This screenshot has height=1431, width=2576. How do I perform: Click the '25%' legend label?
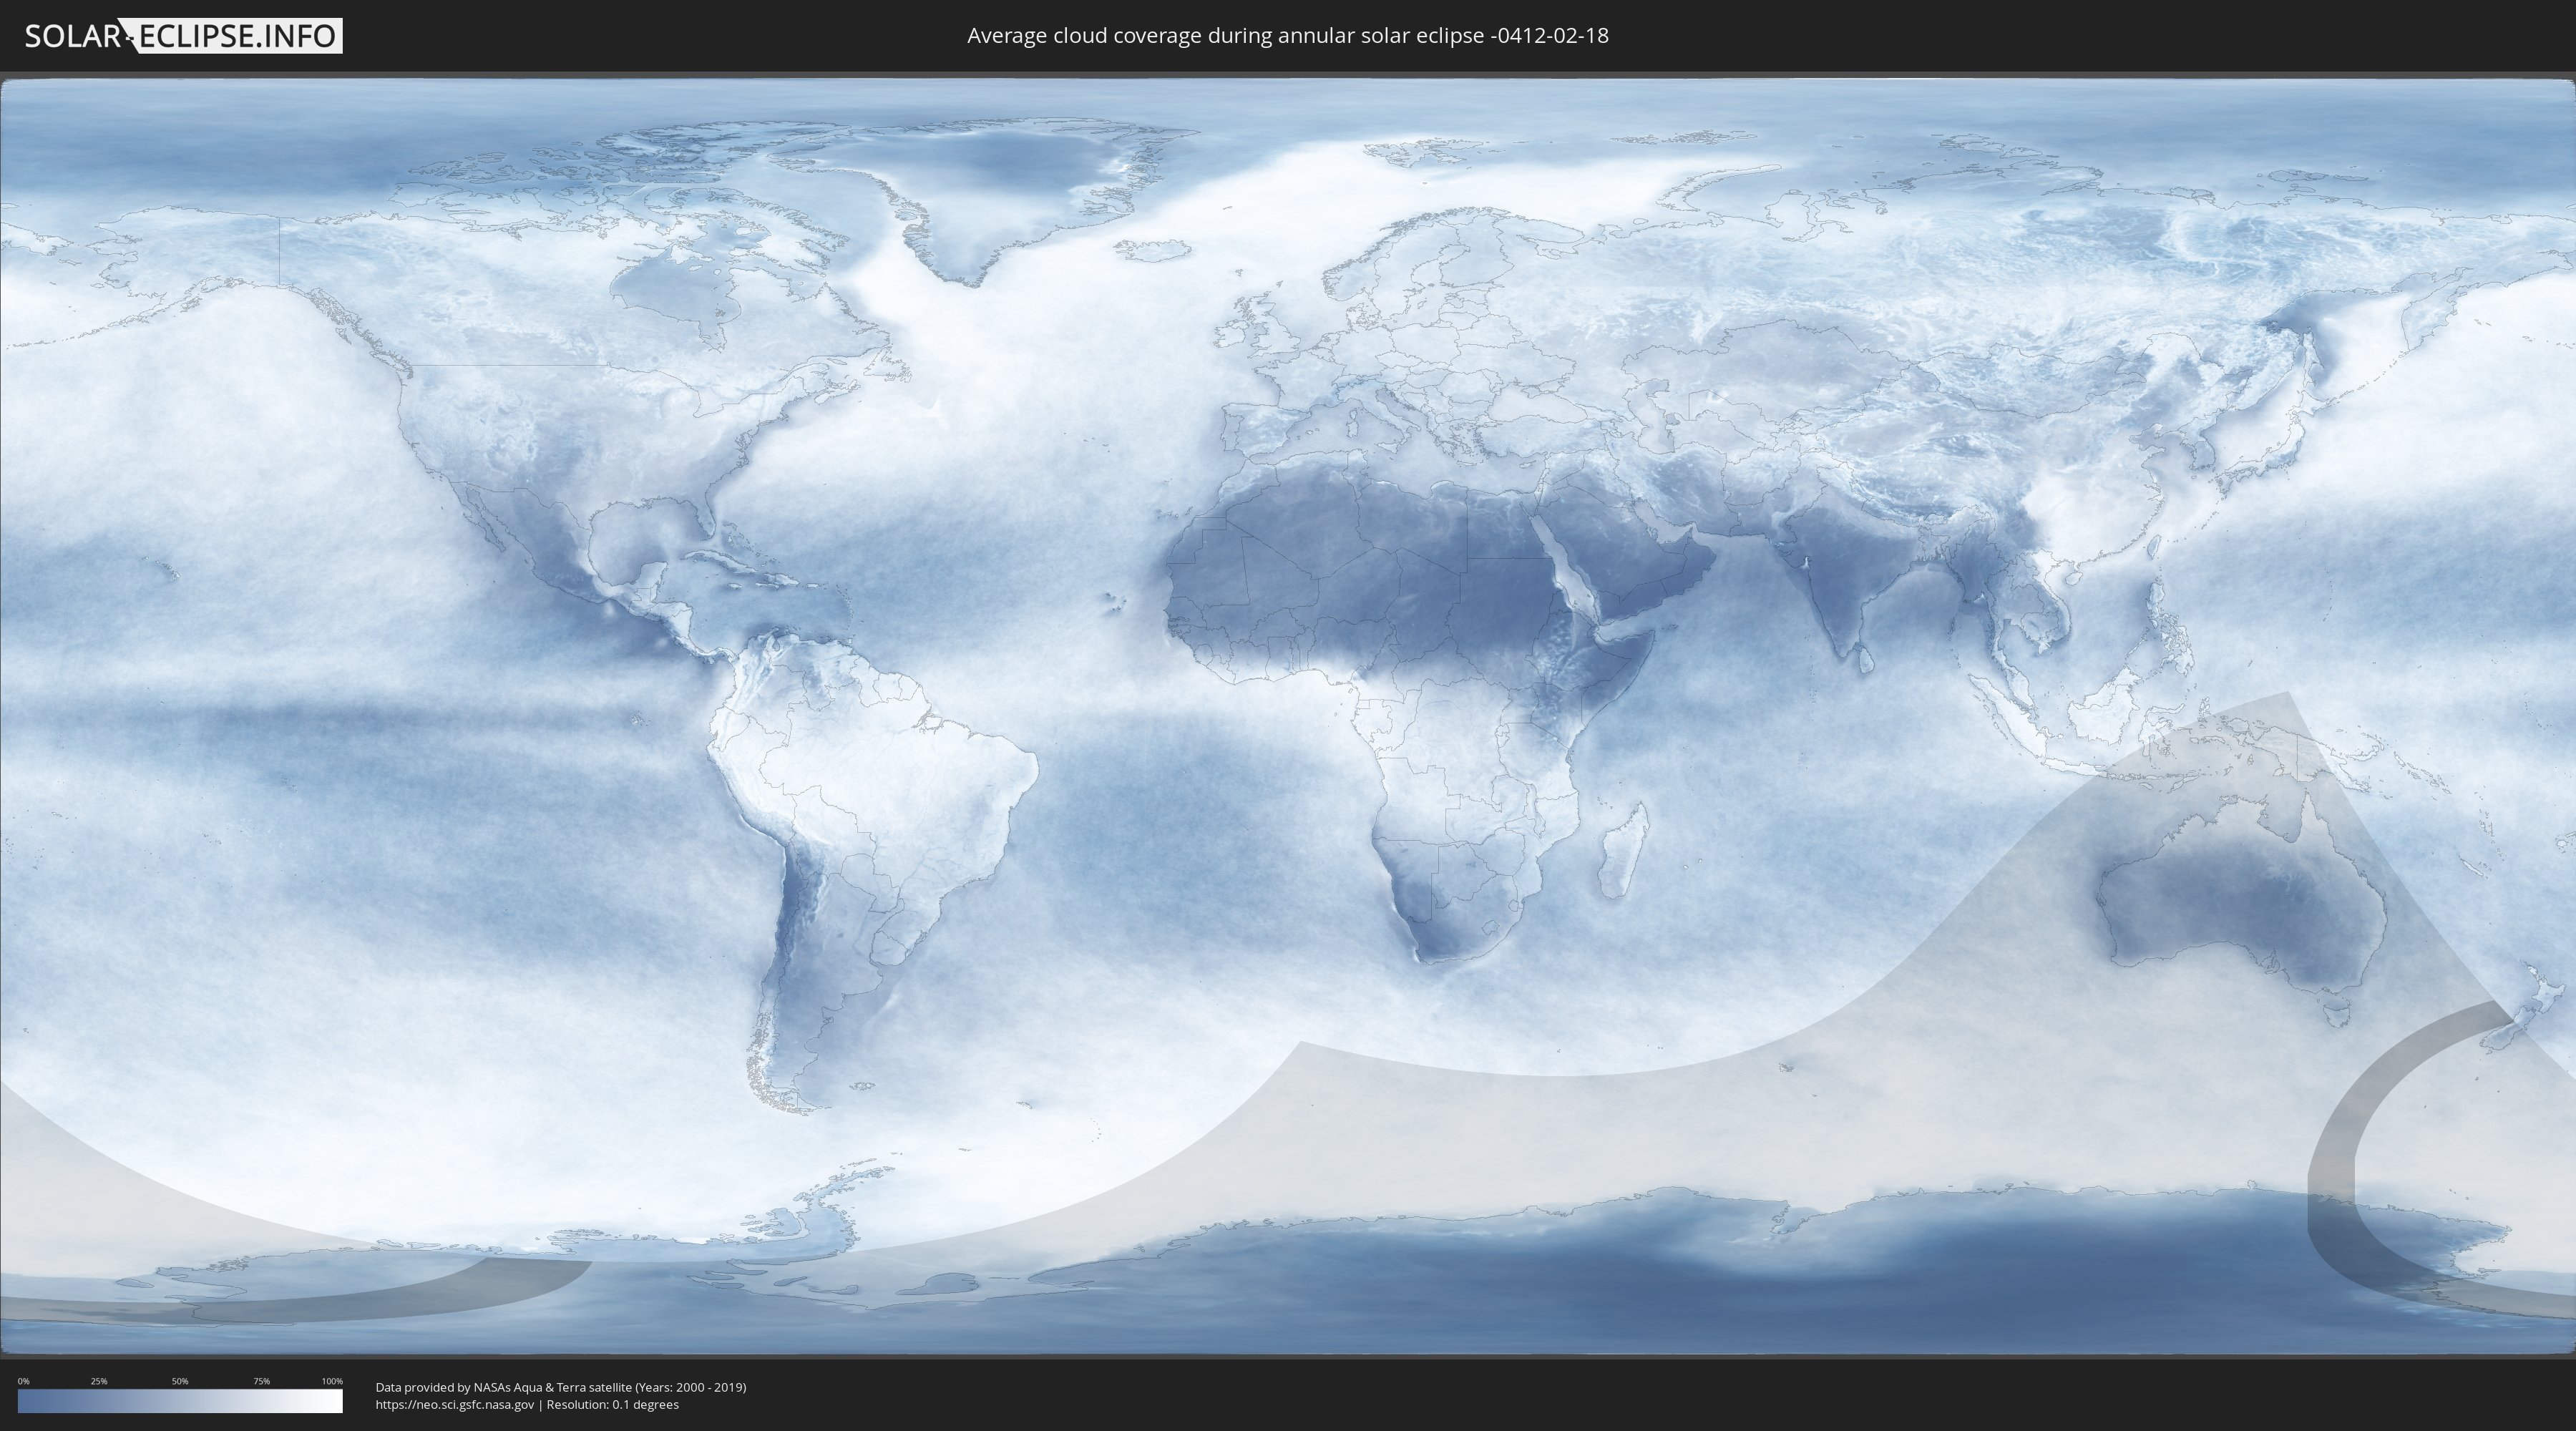click(x=99, y=1381)
